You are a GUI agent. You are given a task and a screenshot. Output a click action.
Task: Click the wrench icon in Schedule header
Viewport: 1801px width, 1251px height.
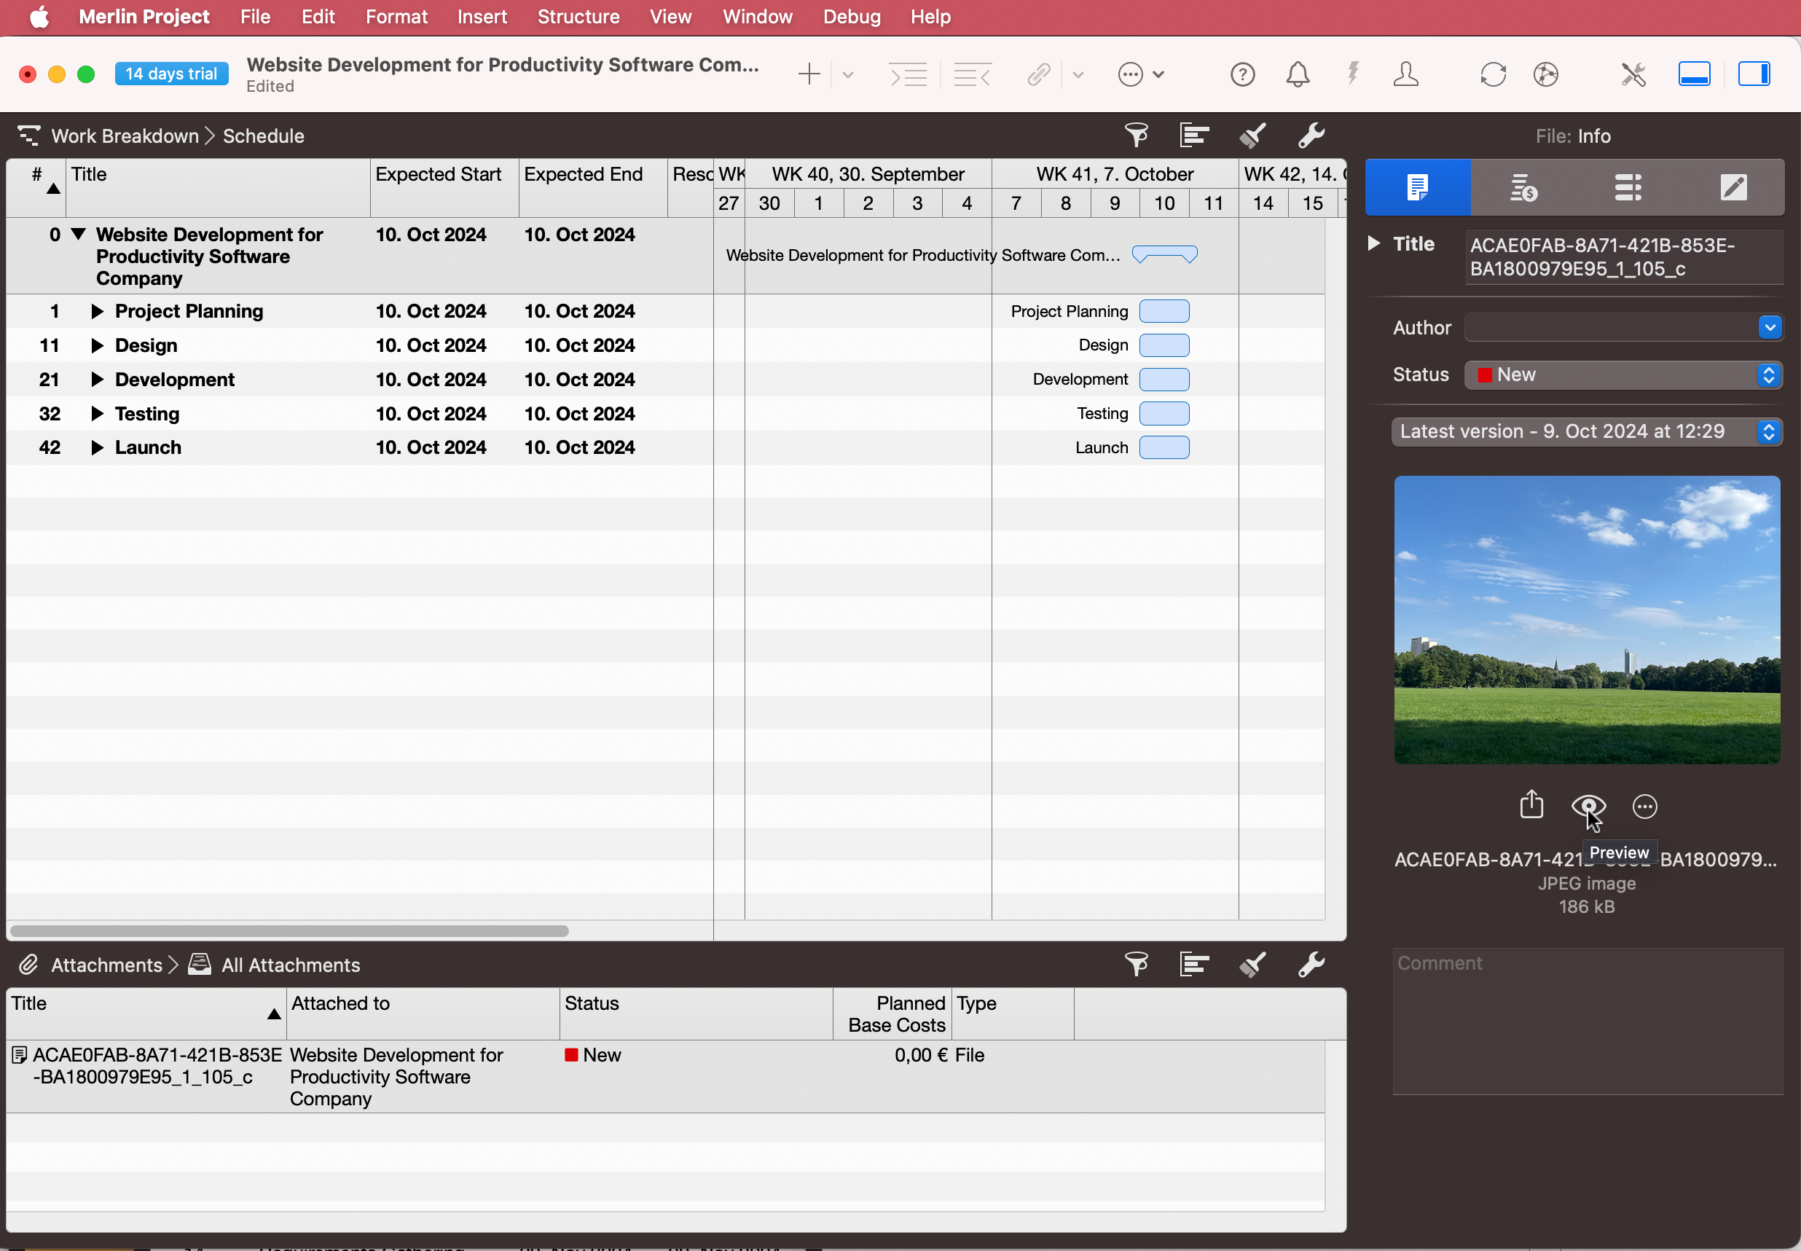click(x=1311, y=136)
